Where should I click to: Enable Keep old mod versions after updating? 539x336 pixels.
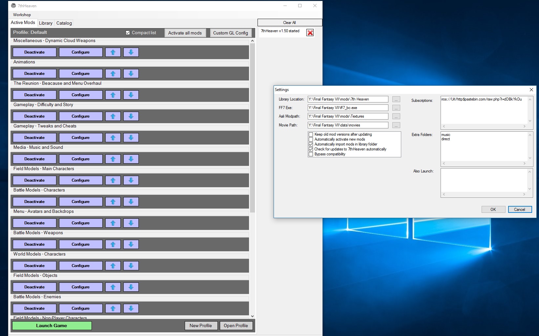(311, 134)
